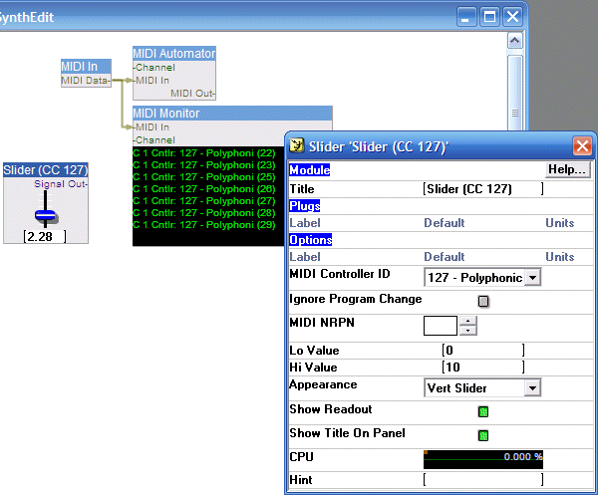Toggle Show Title On Panel checkbox
The height and width of the screenshot is (495, 598).
point(483,435)
